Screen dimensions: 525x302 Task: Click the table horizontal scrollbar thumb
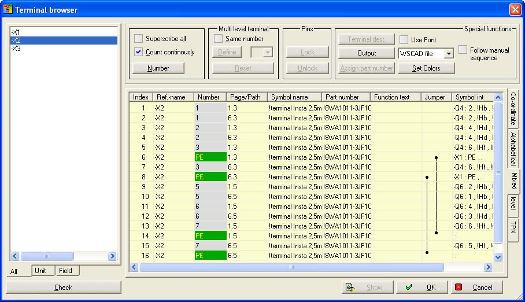[x=291, y=267]
